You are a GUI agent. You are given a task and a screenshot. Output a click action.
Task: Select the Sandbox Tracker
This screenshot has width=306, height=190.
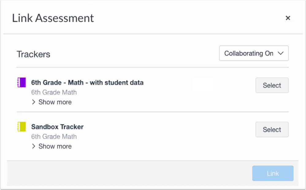[x=272, y=129]
